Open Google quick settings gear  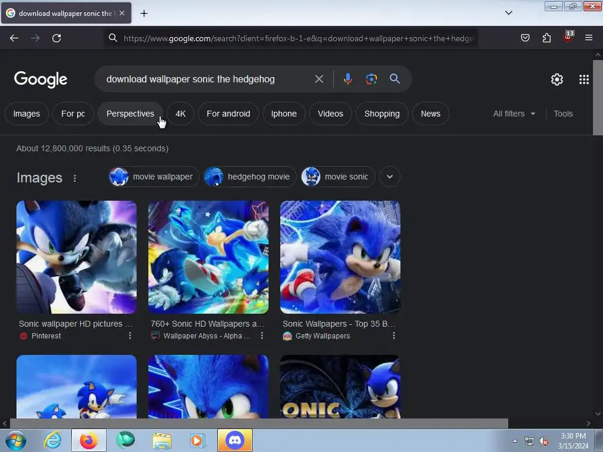(557, 79)
